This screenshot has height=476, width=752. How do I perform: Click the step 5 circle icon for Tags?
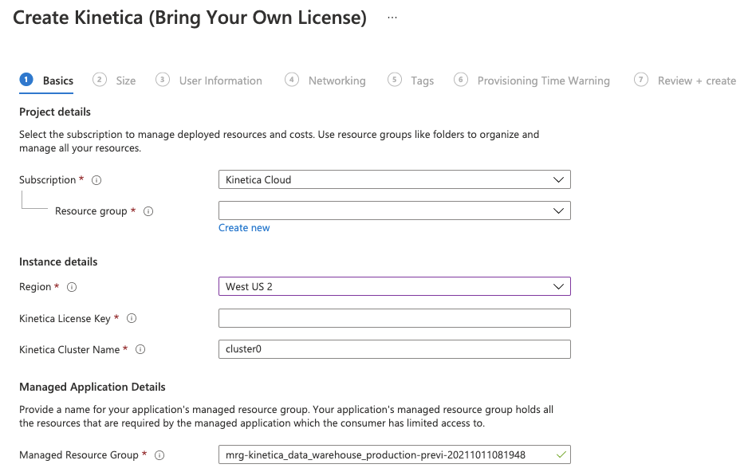[x=394, y=80]
